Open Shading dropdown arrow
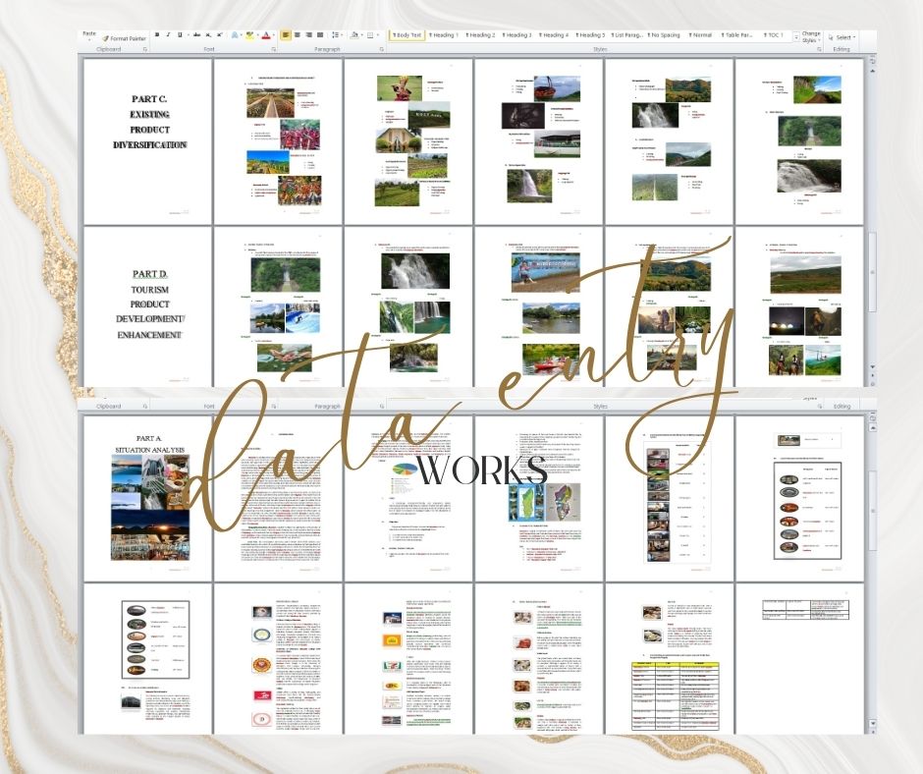The height and width of the screenshot is (774, 923). [x=362, y=34]
